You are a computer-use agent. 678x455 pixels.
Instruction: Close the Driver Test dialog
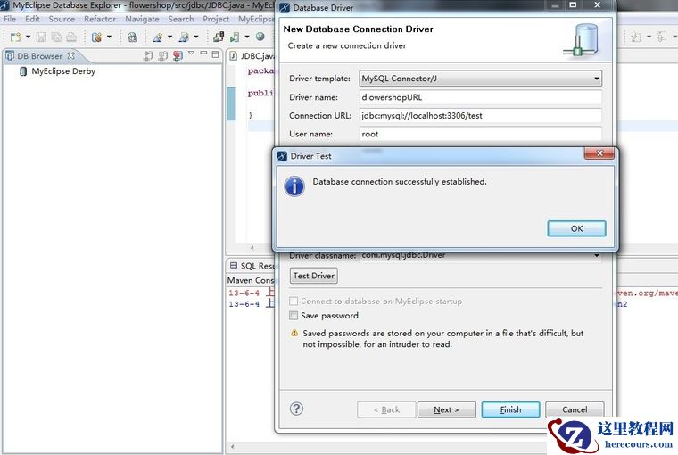599,153
